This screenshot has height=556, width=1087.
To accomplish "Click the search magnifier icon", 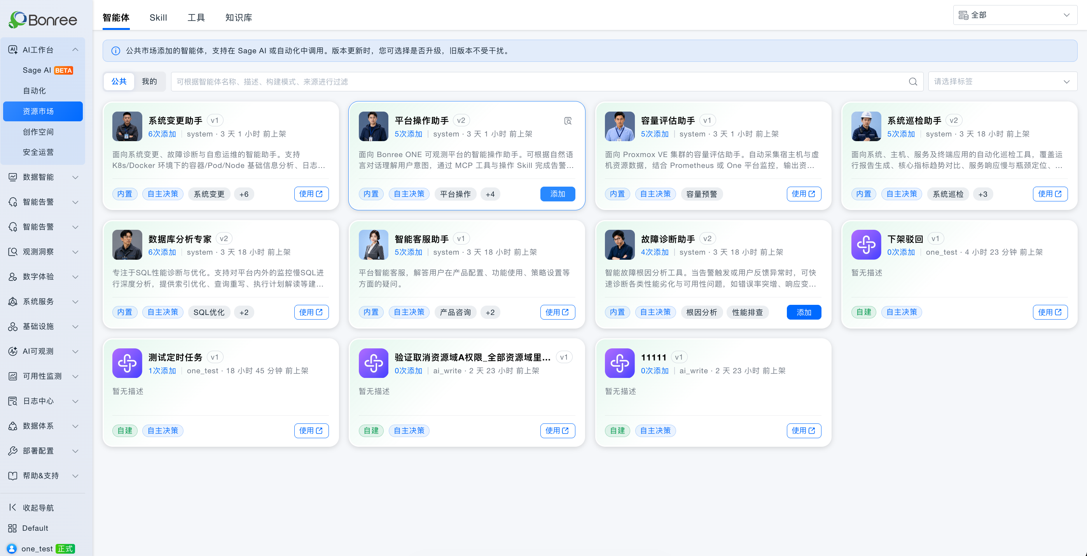I will (x=913, y=82).
